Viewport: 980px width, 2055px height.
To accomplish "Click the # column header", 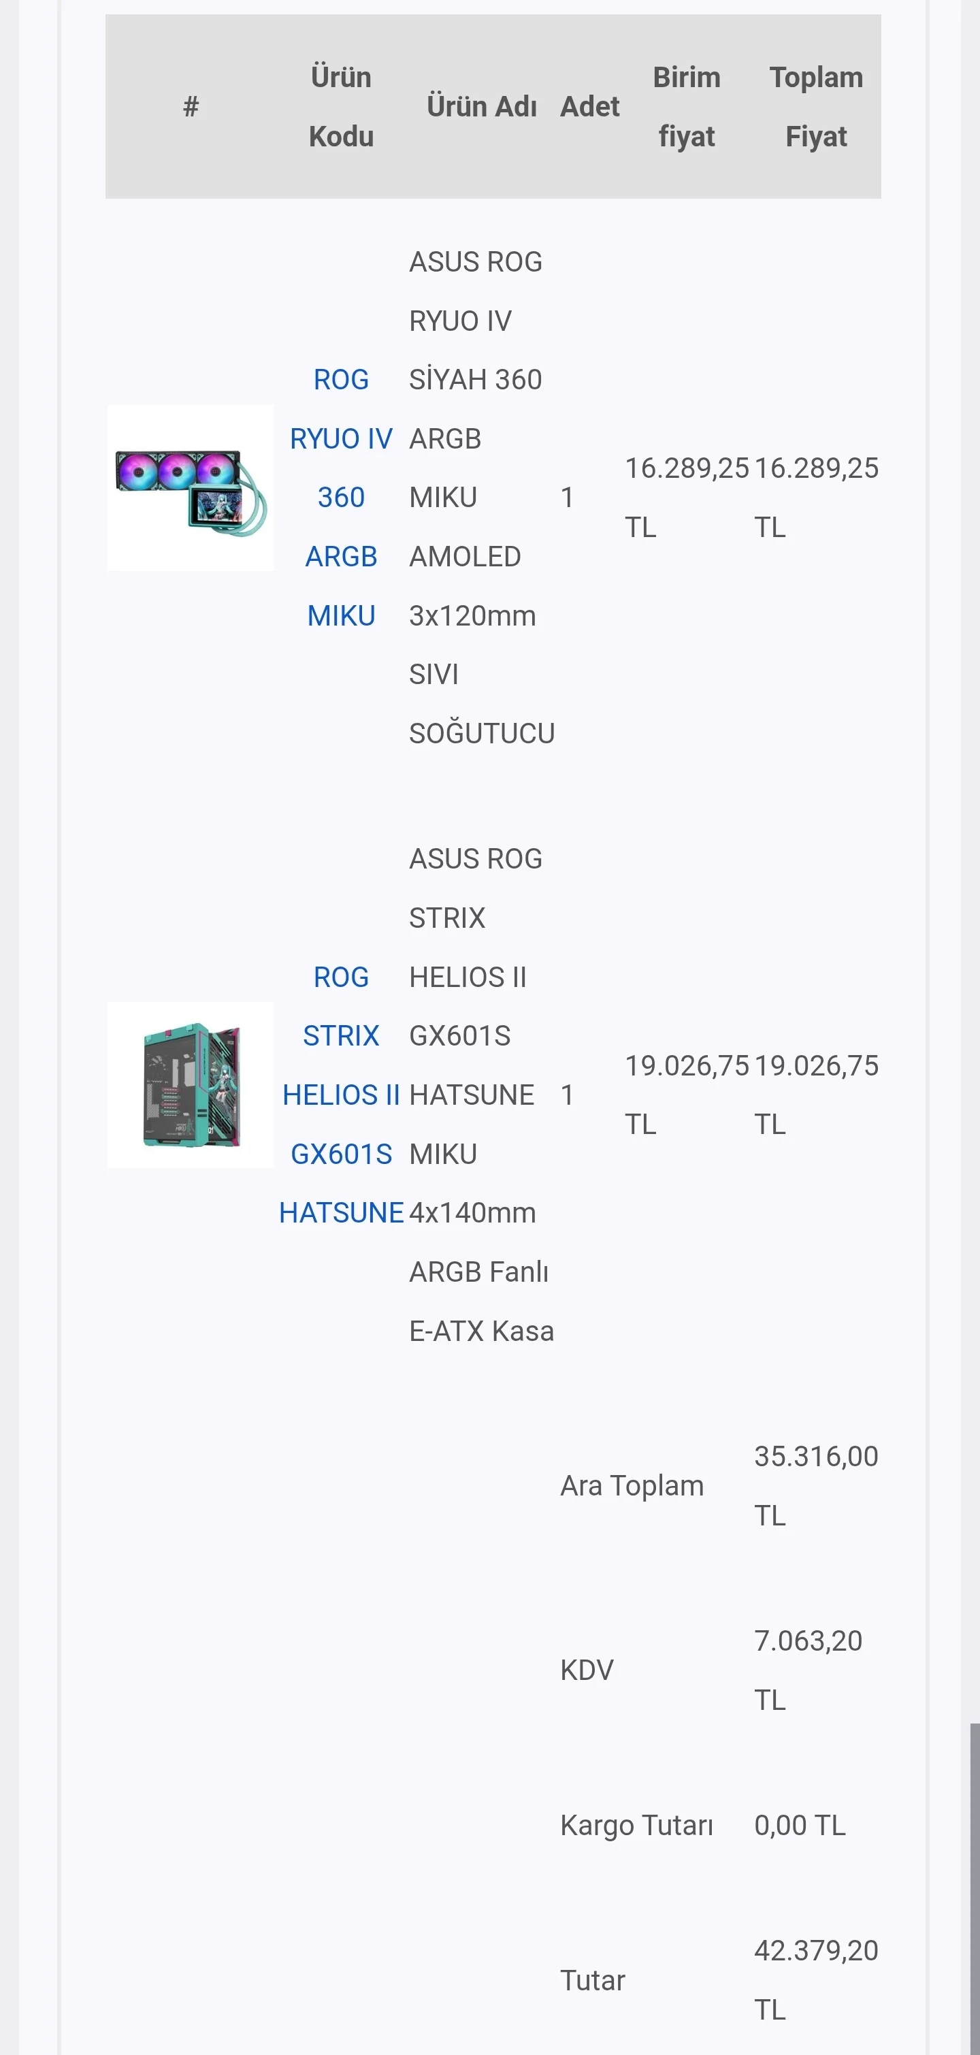I will click(x=191, y=107).
